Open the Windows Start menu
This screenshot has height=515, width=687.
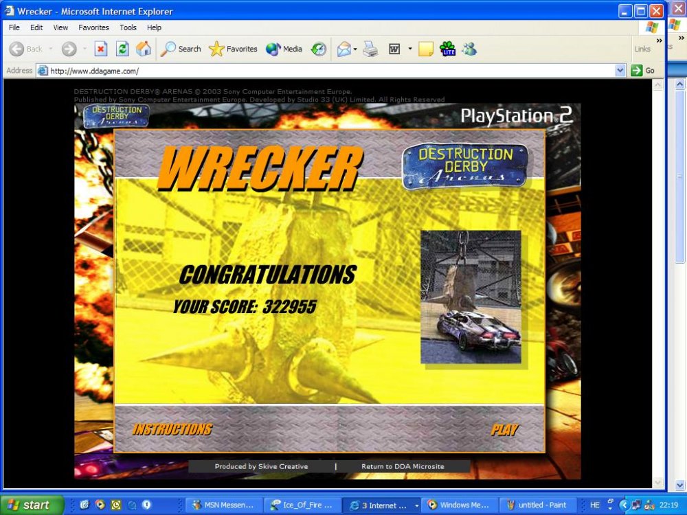pos(32,505)
